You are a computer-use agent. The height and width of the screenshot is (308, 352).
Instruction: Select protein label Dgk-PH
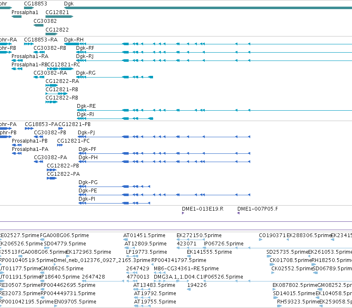pos(88,158)
